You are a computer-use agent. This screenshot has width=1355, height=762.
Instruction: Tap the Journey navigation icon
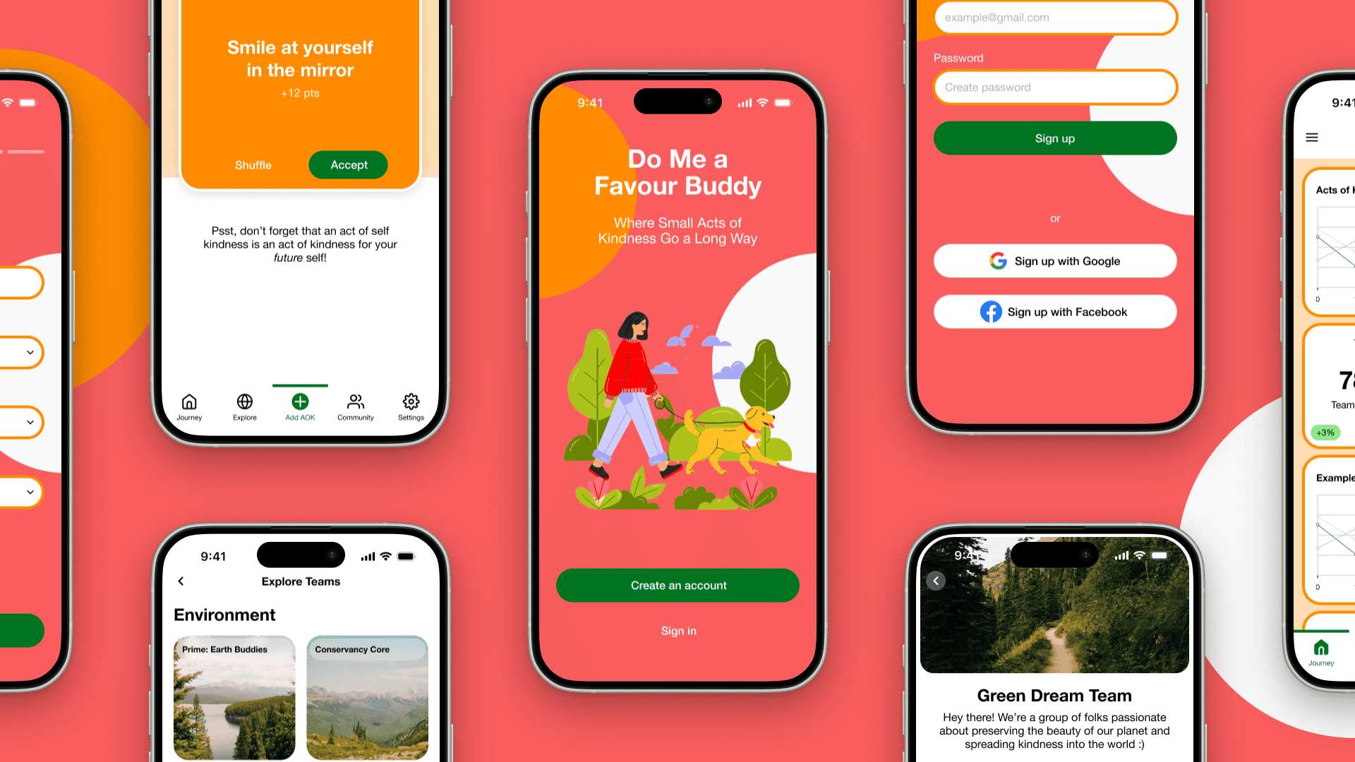point(190,402)
